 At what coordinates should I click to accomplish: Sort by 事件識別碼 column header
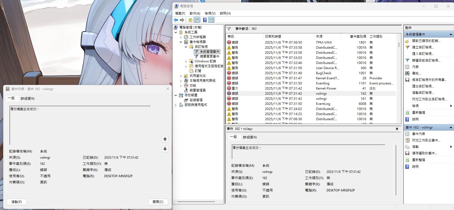click(x=354, y=36)
